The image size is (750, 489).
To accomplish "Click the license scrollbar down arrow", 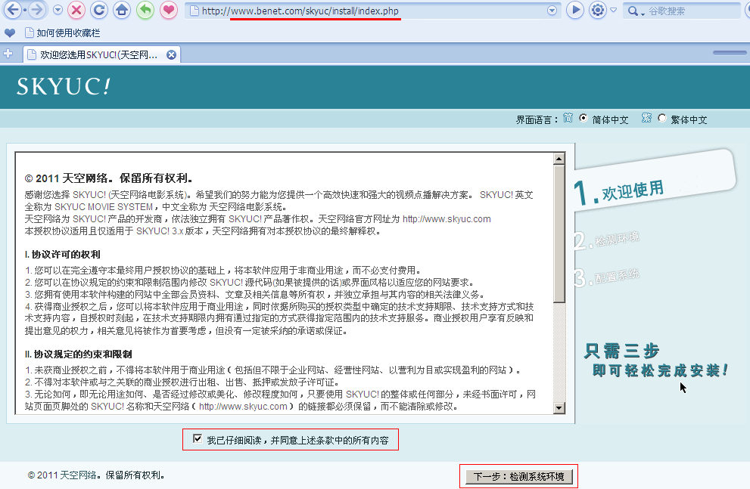I will pos(559,408).
